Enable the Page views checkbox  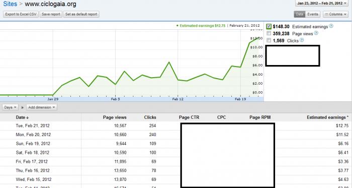[269, 33]
